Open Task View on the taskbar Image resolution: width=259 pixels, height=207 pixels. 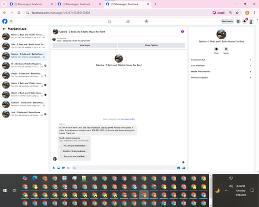(x=15, y=190)
